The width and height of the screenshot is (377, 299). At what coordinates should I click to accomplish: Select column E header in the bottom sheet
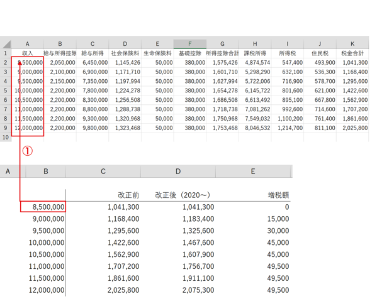point(253,171)
